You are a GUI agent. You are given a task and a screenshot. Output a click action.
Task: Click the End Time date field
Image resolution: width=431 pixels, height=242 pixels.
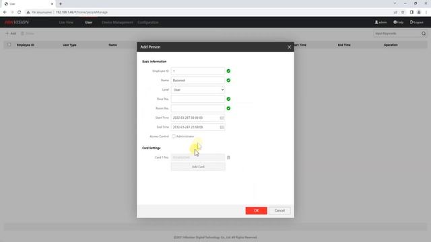[x=198, y=127]
